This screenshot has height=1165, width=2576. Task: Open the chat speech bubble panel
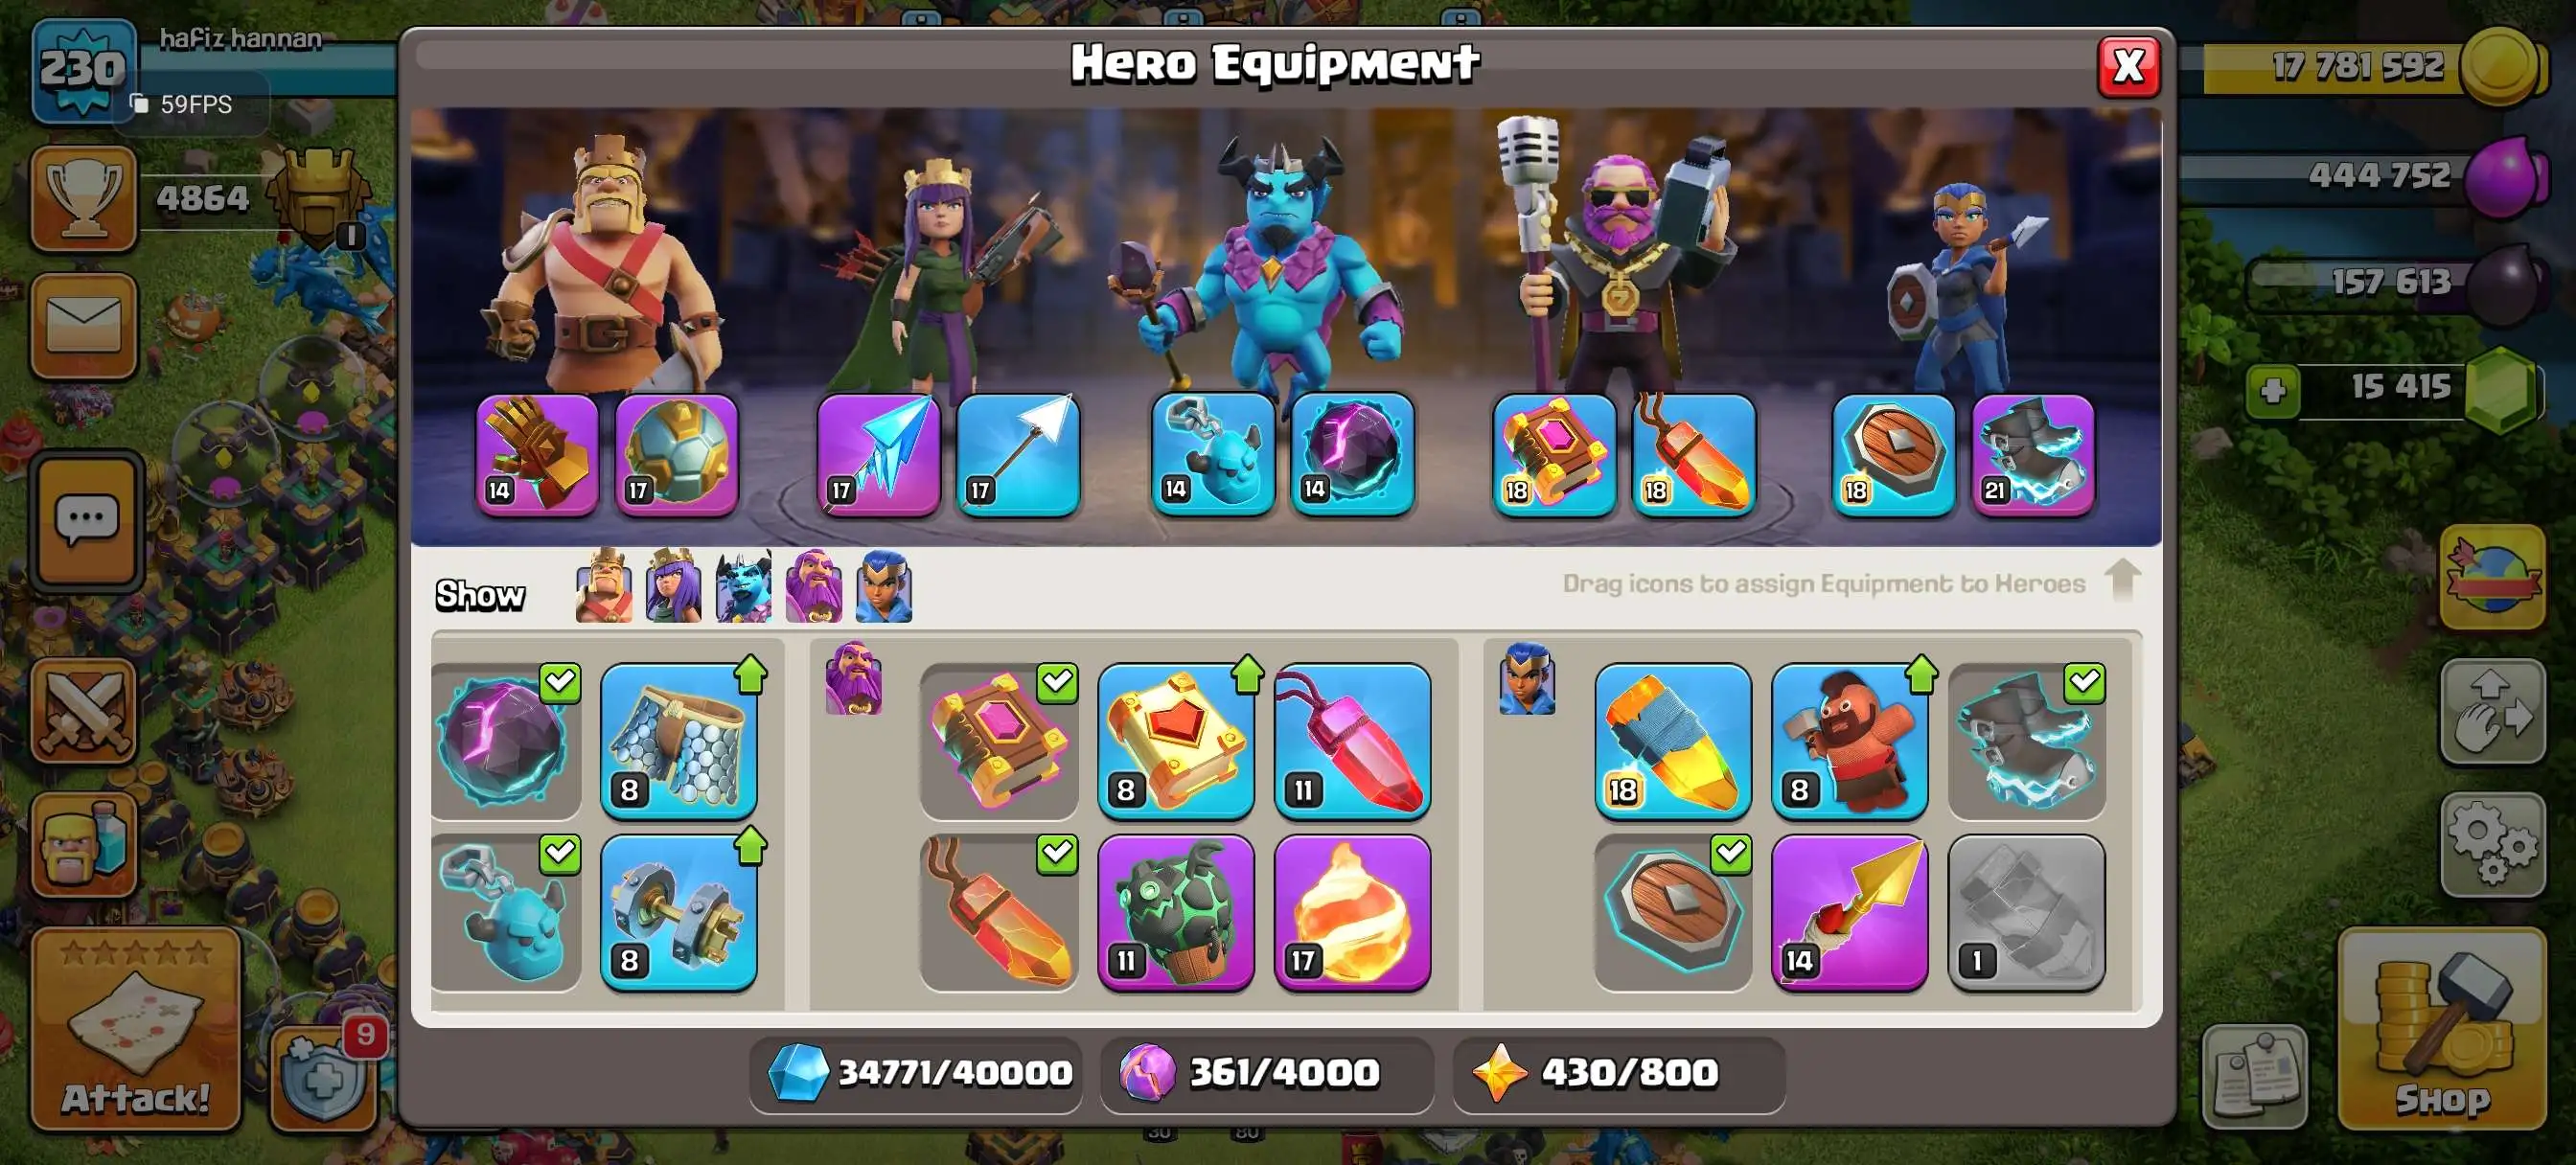(x=86, y=521)
